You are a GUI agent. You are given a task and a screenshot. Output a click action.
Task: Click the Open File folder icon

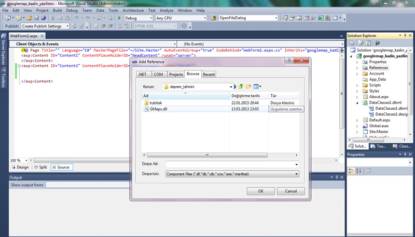point(29,18)
